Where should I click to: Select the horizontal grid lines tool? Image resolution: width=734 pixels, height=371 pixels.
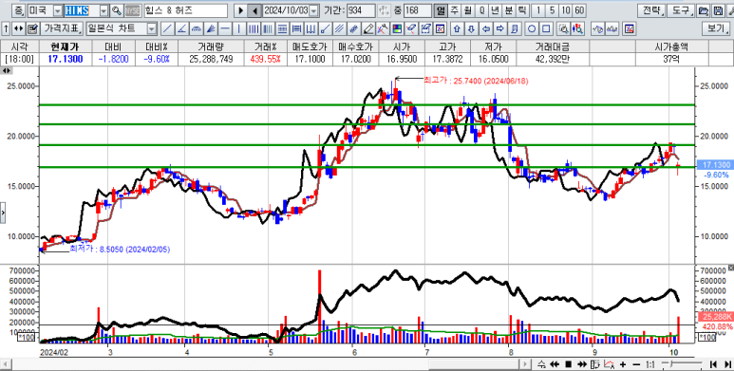282,29
